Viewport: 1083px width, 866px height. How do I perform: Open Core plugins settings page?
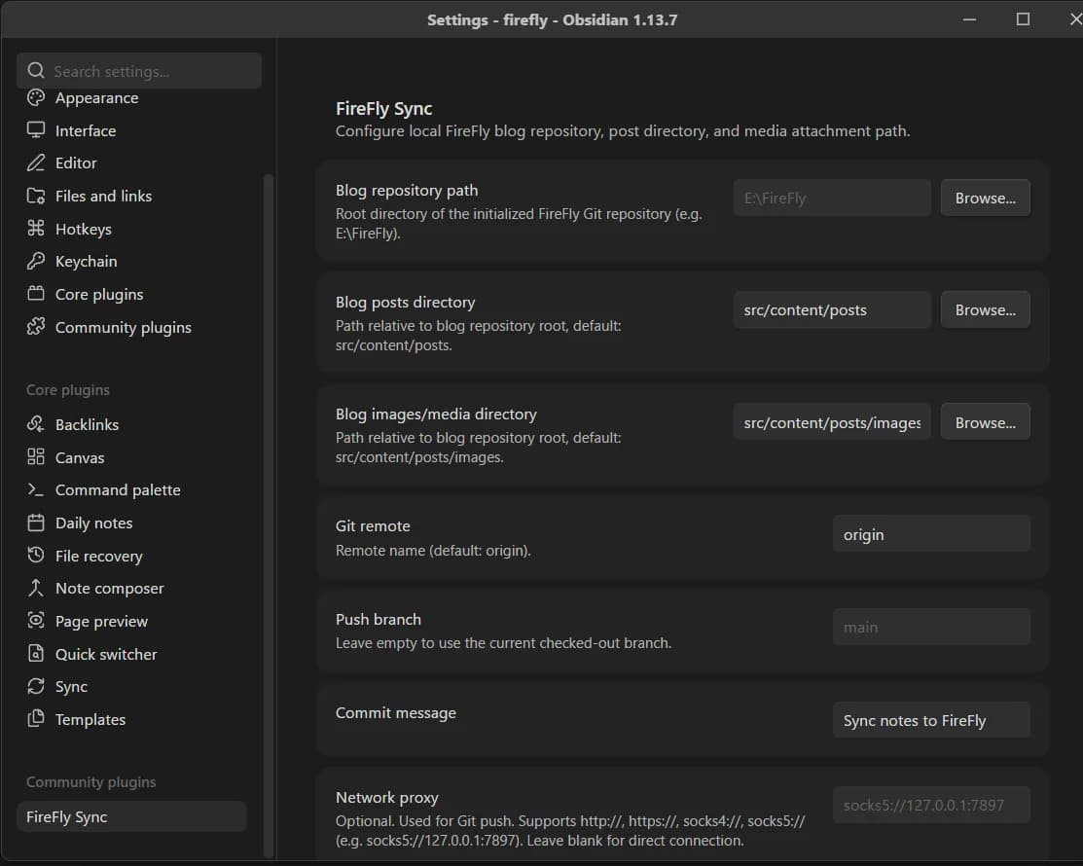click(x=131, y=294)
